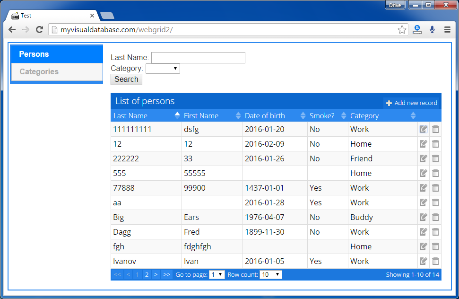Delete the fgh fdghfgh record
The width and height of the screenshot is (459, 299).
[x=435, y=246]
